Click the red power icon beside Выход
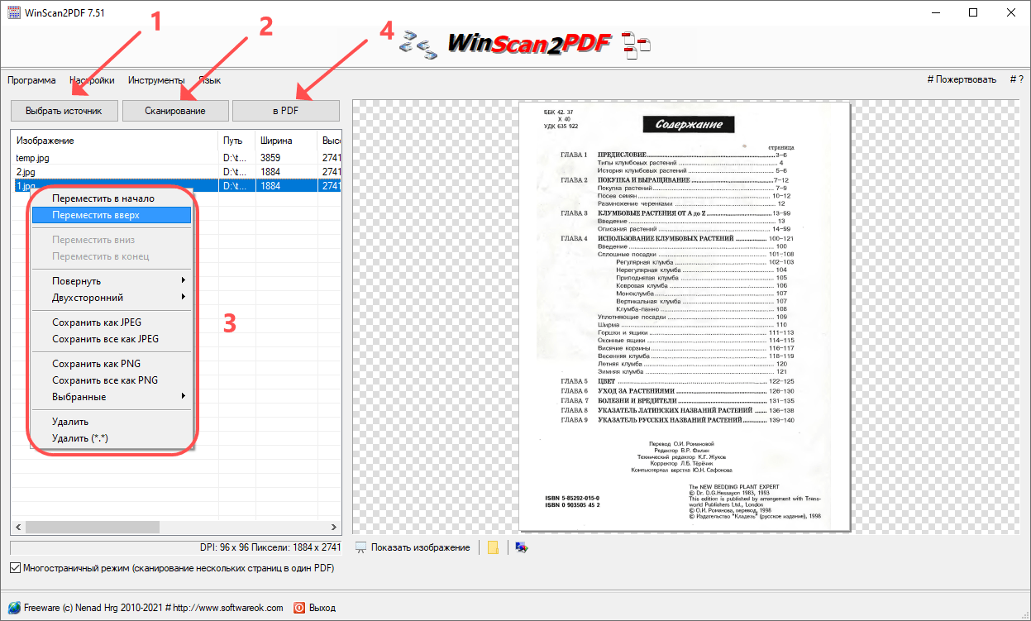 pyautogui.click(x=299, y=608)
